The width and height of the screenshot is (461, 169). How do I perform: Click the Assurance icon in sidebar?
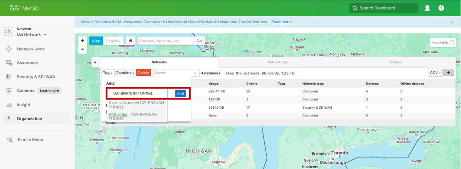pyautogui.click(x=9, y=63)
